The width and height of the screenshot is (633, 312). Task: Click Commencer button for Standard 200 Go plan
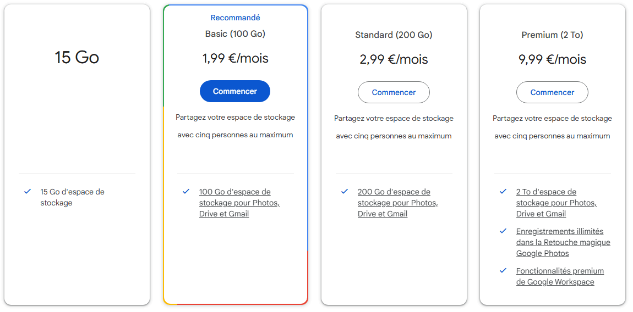coord(394,92)
